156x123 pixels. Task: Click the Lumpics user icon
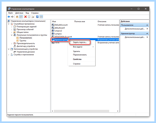pyautogui.click(x=53, y=34)
